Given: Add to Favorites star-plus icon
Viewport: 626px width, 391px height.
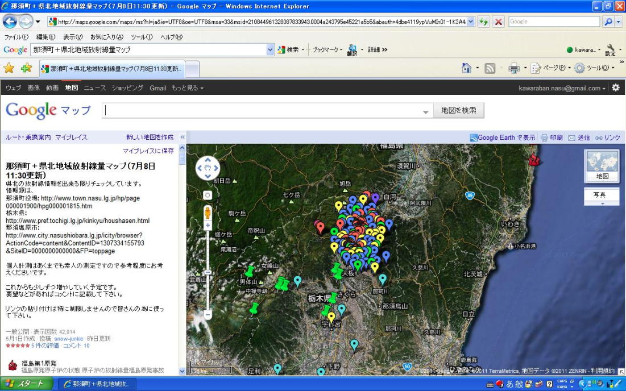Looking at the screenshot, I should pos(26,68).
